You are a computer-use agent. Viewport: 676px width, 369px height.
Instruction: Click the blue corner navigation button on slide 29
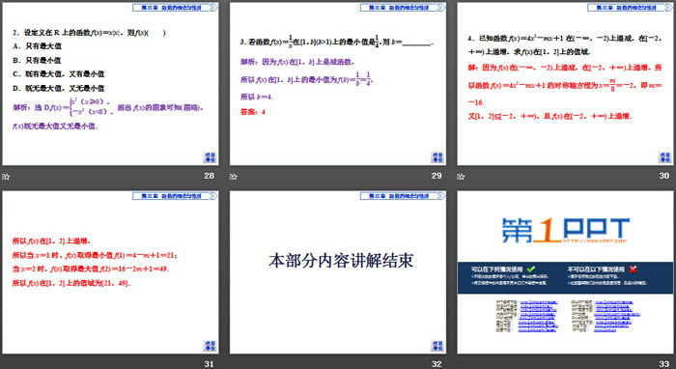437,157
